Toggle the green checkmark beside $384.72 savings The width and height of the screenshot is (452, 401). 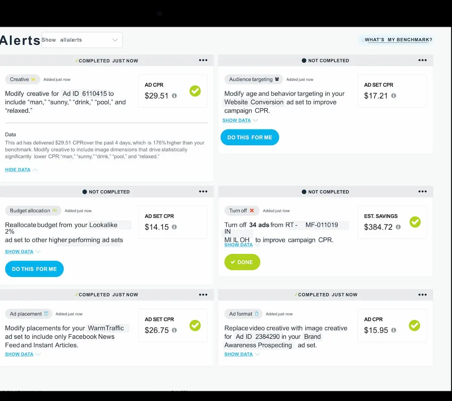[x=415, y=222]
